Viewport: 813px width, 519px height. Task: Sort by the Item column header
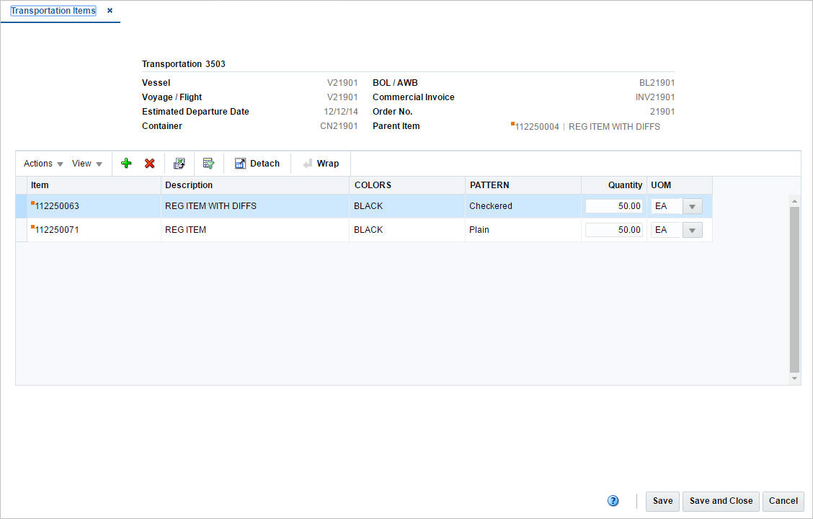click(94, 185)
